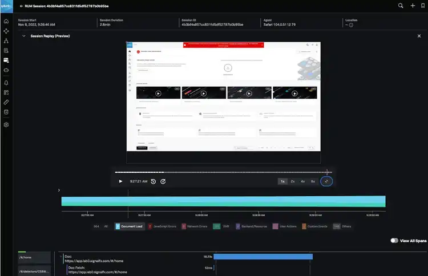
Task: Click the first video thumbnail in the replay
Action: 158,93
